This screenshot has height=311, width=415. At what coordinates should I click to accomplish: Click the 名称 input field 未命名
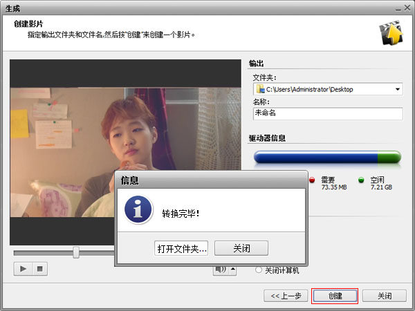tap(328, 113)
